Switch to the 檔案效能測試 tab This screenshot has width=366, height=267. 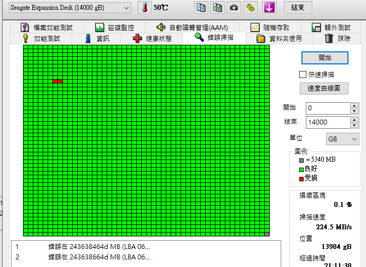[x=47, y=27]
